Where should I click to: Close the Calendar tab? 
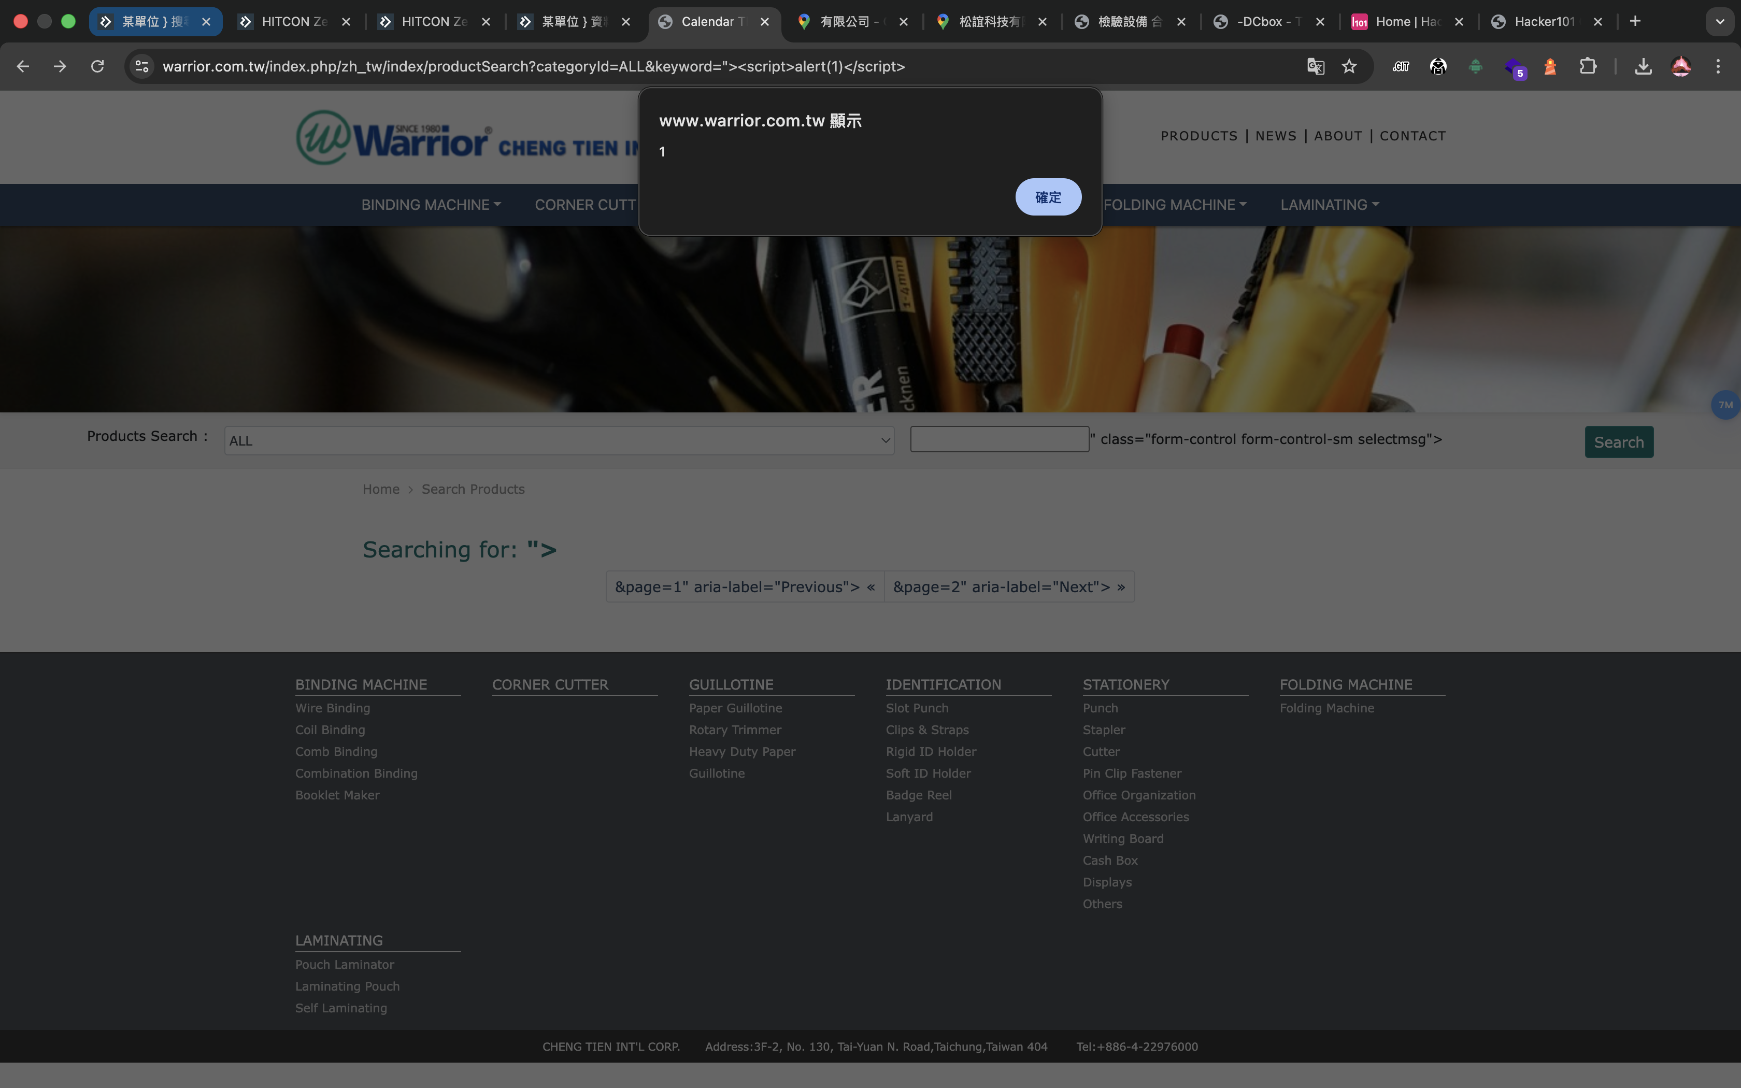tap(765, 22)
